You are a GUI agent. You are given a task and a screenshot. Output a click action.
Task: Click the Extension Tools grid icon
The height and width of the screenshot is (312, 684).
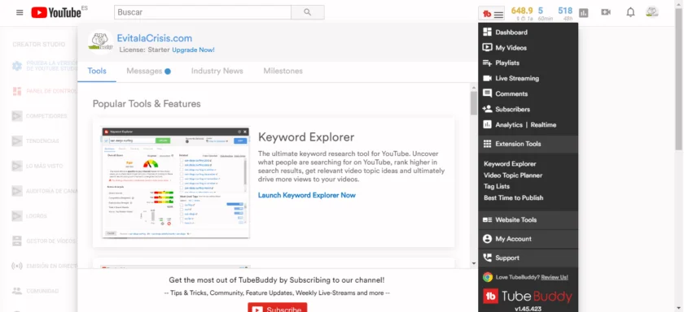pyautogui.click(x=487, y=144)
